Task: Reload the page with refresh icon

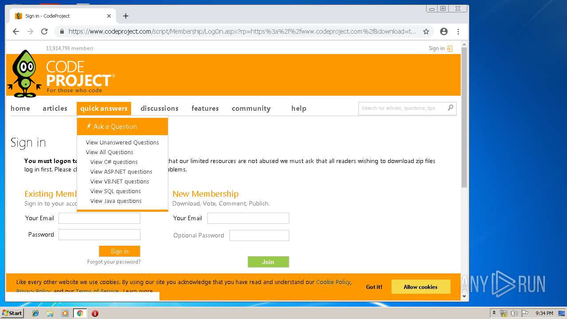Action: 44,31
